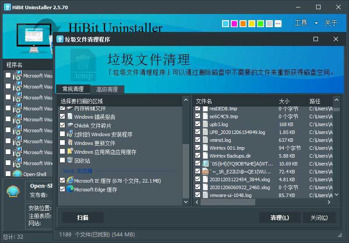
Task: Click the icon of `0S{64}{YQ9OB file
Action: click(205, 164)
